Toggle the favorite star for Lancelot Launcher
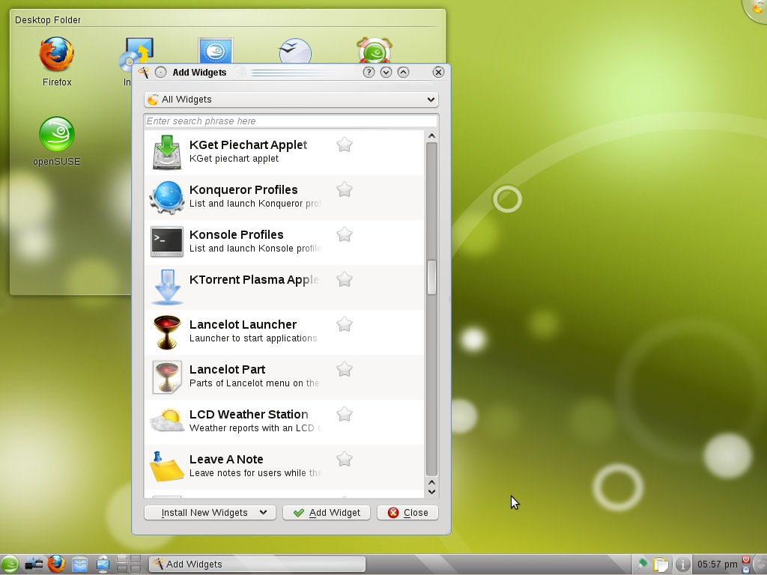Image resolution: width=767 pixels, height=575 pixels. point(344,324)
